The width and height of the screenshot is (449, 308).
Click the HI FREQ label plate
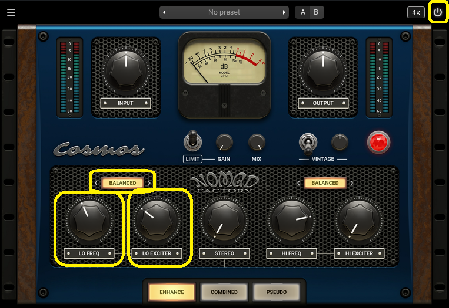(x=291, y=253)
